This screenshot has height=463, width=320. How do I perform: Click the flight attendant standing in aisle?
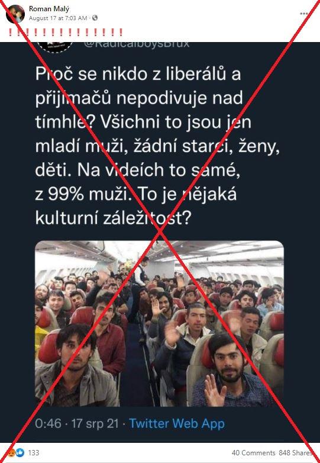pyautogui.click(x=140, y=272)
